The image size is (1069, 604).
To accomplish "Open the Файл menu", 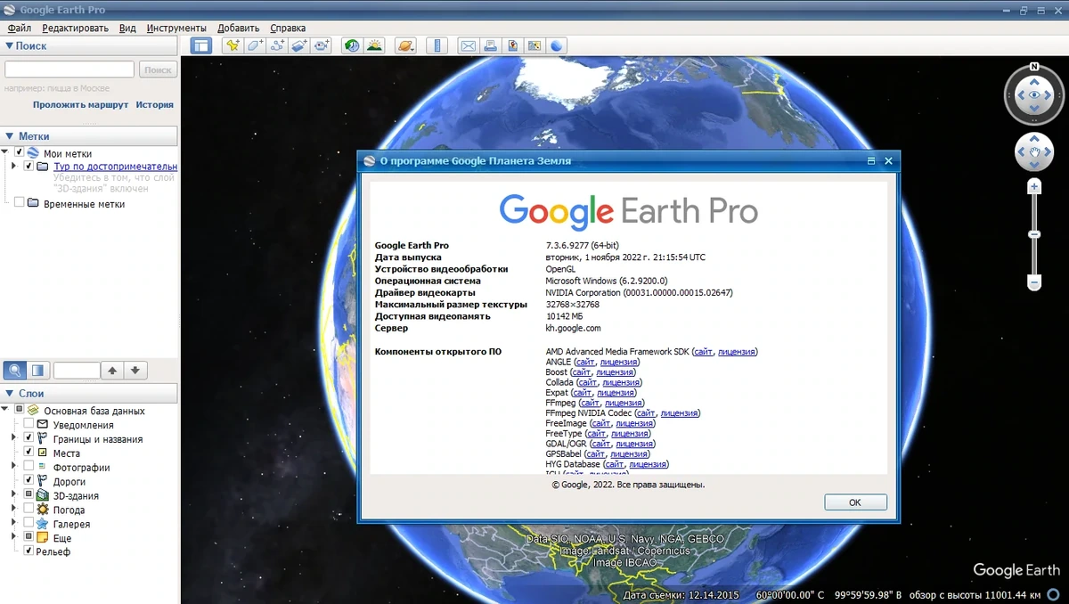I will pyautogui.click(x=19, y=29).
